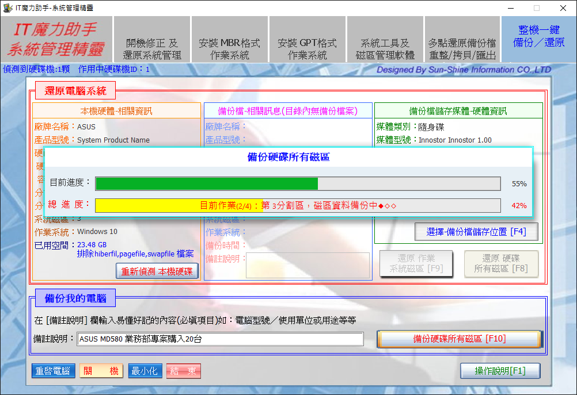Open 系統工具及磁區管理軟體 tab
Image resolution: width=577 pixels, height=395 pixels.
coord(385,49)
